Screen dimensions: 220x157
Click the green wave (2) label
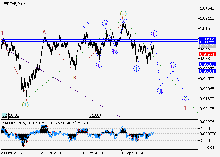coord(123,14)
